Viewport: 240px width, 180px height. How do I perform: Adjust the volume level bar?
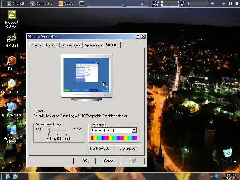coord(198,4)
